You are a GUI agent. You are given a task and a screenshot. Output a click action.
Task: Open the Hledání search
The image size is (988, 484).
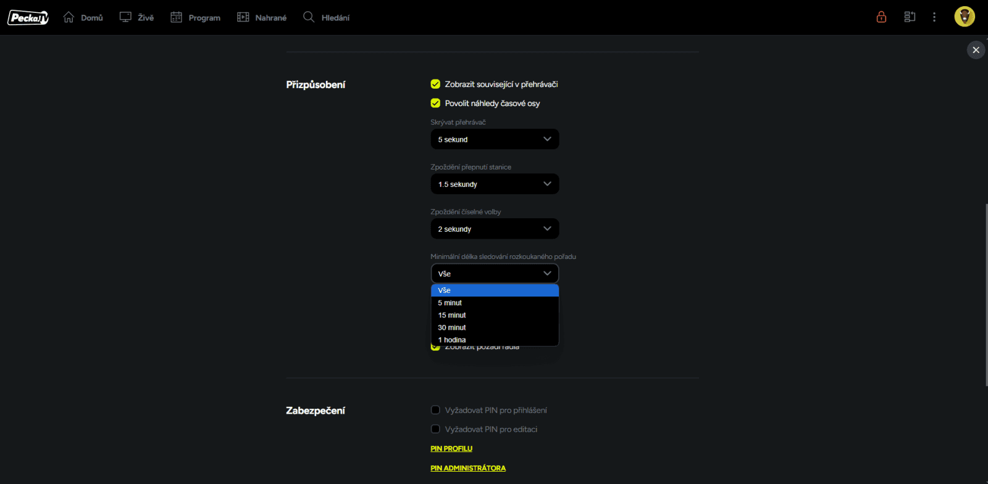(x=326, y=17)
